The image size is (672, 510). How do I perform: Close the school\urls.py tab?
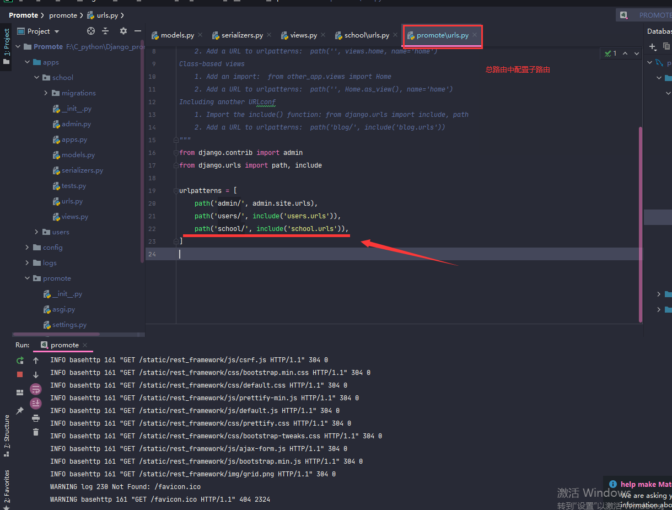[x=395, y=35]
